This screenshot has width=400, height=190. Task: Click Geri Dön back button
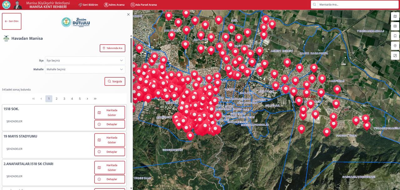[x=12, y=21]
